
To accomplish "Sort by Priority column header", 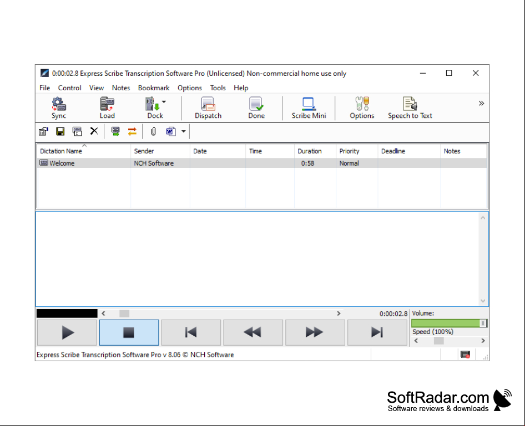I will [x=357, y=151].
